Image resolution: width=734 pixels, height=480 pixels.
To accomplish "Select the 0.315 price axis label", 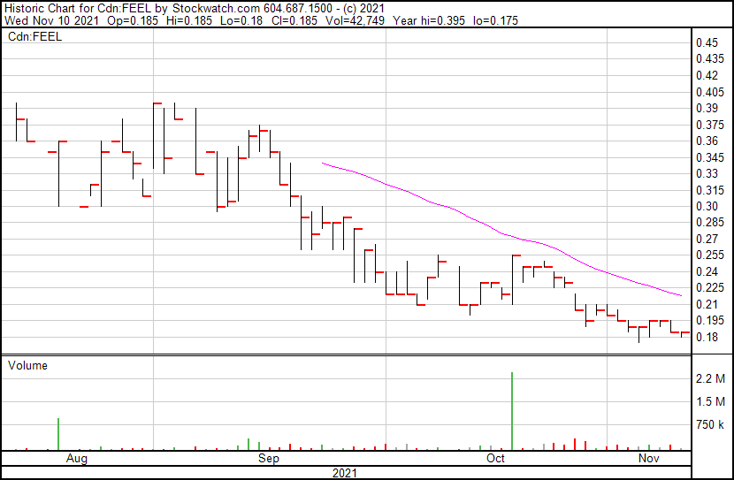I will click(x=710, y=190).
